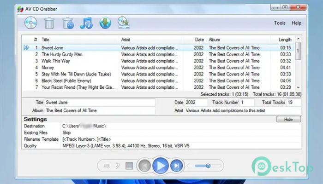The height and width of the screenshot is (184, 323).
Task: Click the track list scroll down arrow
Action: (x=298, y=87)
